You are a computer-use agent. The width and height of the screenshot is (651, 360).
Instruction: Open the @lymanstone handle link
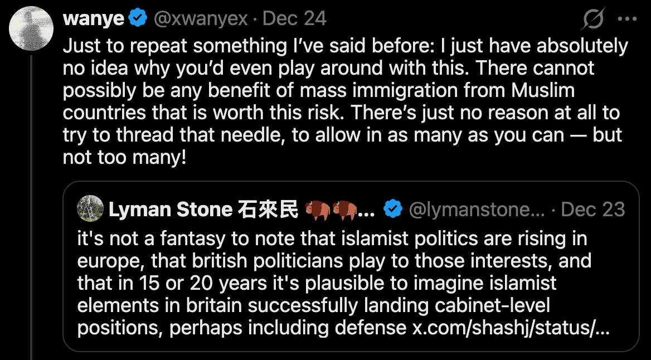pos(477,210)
